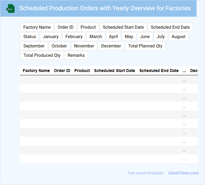Select the Factory Name tag
Screen dimensions: 205x185
tap(37, 27)
